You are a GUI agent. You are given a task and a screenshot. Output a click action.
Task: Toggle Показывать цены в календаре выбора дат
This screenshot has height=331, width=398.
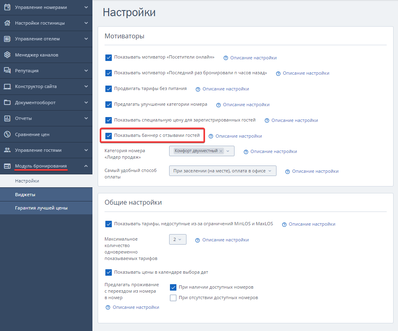[x=109, y=272]
